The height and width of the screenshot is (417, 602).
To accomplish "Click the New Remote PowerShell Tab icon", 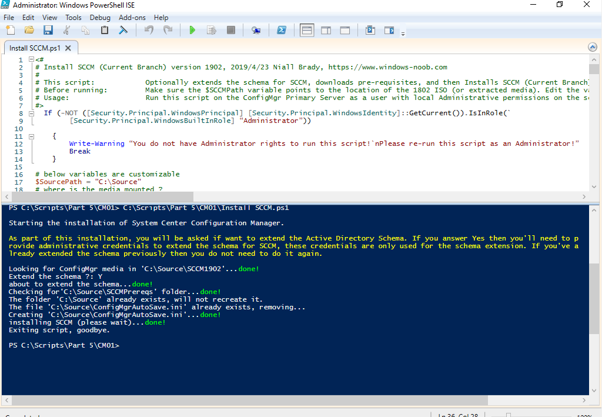I will point(256,30).
